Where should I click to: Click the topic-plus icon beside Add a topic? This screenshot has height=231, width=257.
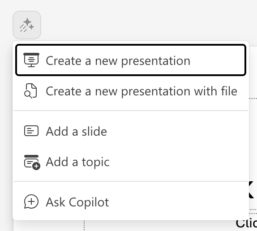click(x=32, y=162)
